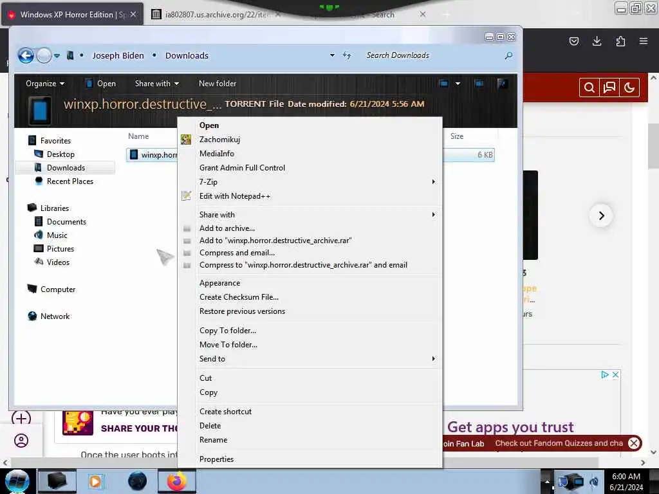Expand the address bar history dropdown

click(x=332, y=55)
